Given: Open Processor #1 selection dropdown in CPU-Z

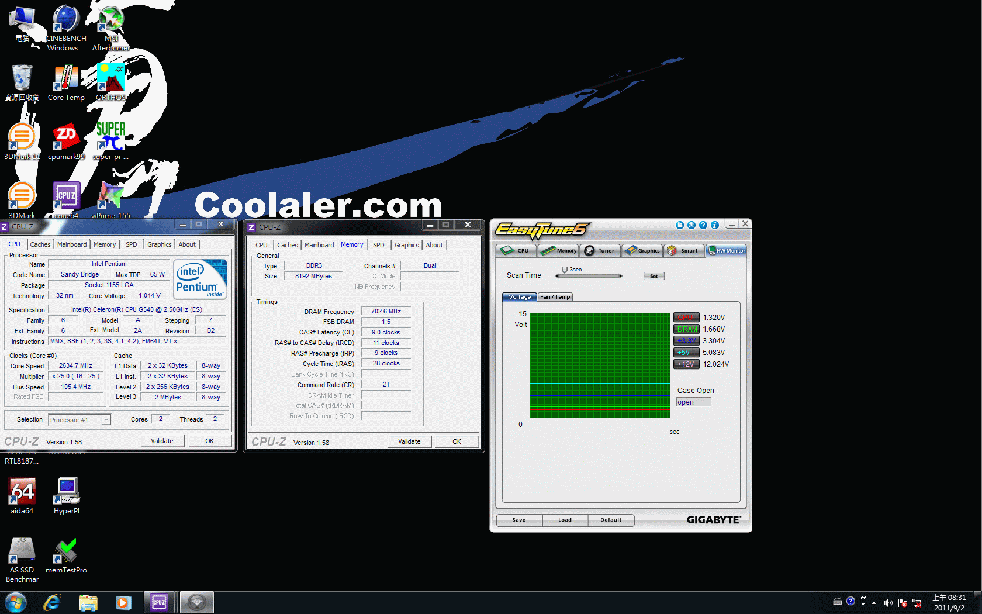Looking at the screenshot, I should (79, 420).
